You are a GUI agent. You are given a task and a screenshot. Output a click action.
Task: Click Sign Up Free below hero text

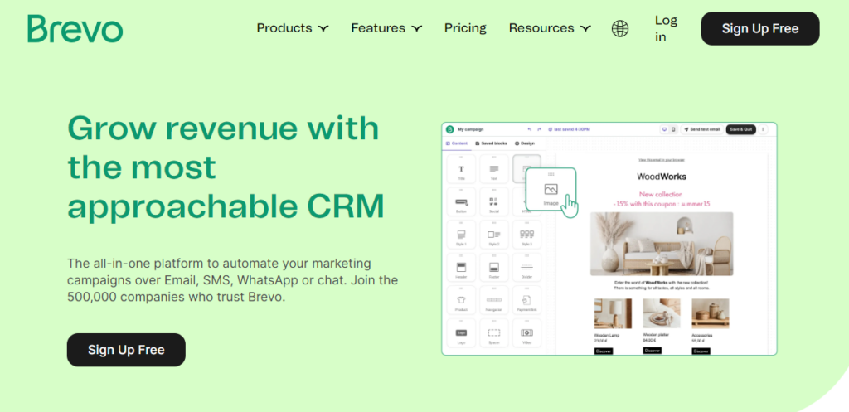tap(126, 350)
